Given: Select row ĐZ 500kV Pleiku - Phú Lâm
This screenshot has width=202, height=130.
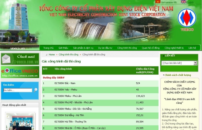Looking at the screenshot, I should tap(100, 96).
